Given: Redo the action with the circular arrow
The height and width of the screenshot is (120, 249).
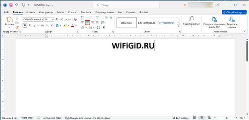Looking at the screenshot, I should click(24, 5).
